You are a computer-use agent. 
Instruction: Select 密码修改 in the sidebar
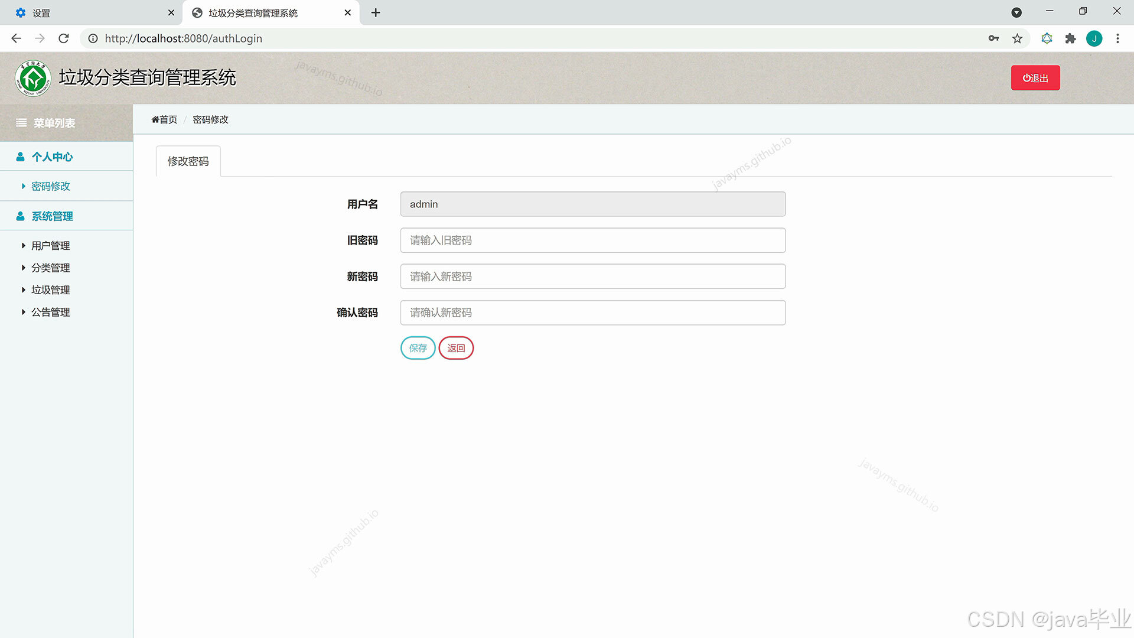coord(50,186)
